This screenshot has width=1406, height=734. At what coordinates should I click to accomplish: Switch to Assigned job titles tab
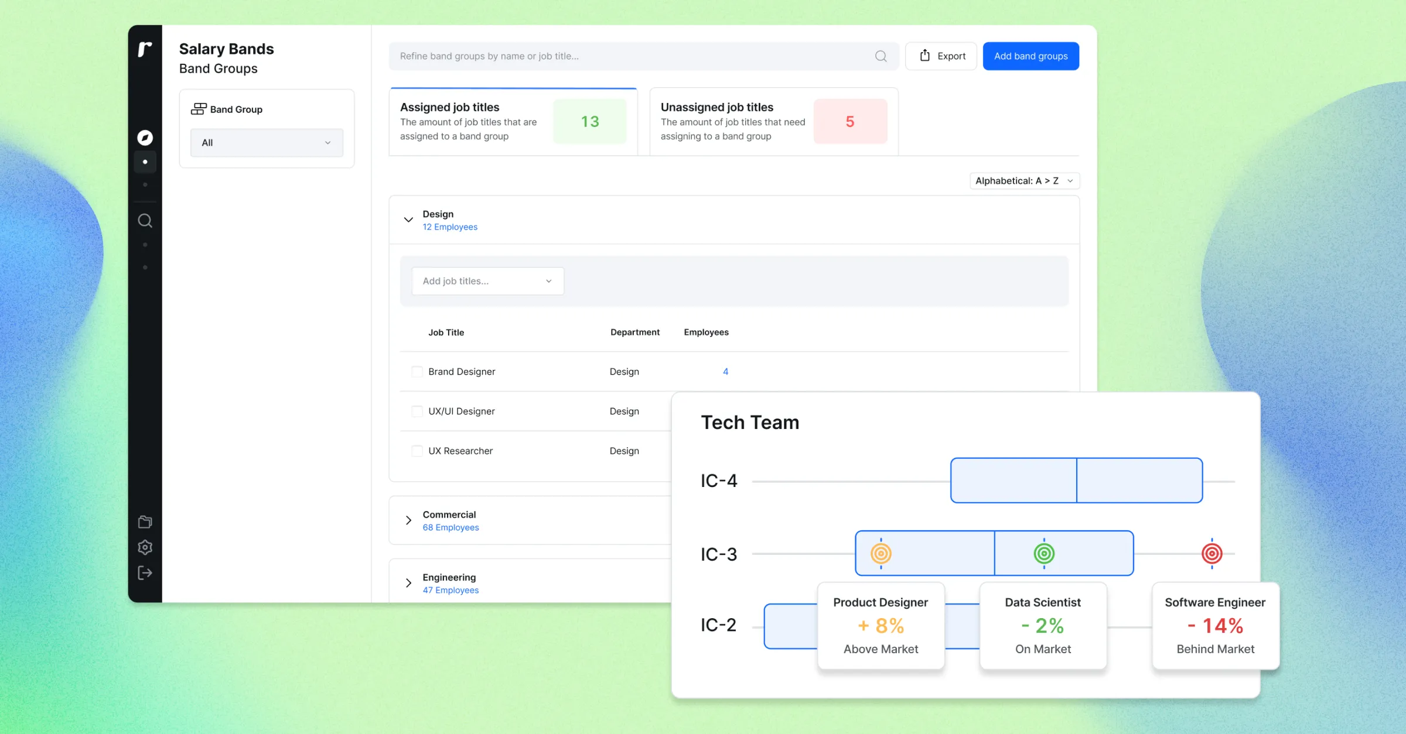click(x=513, y=122)
